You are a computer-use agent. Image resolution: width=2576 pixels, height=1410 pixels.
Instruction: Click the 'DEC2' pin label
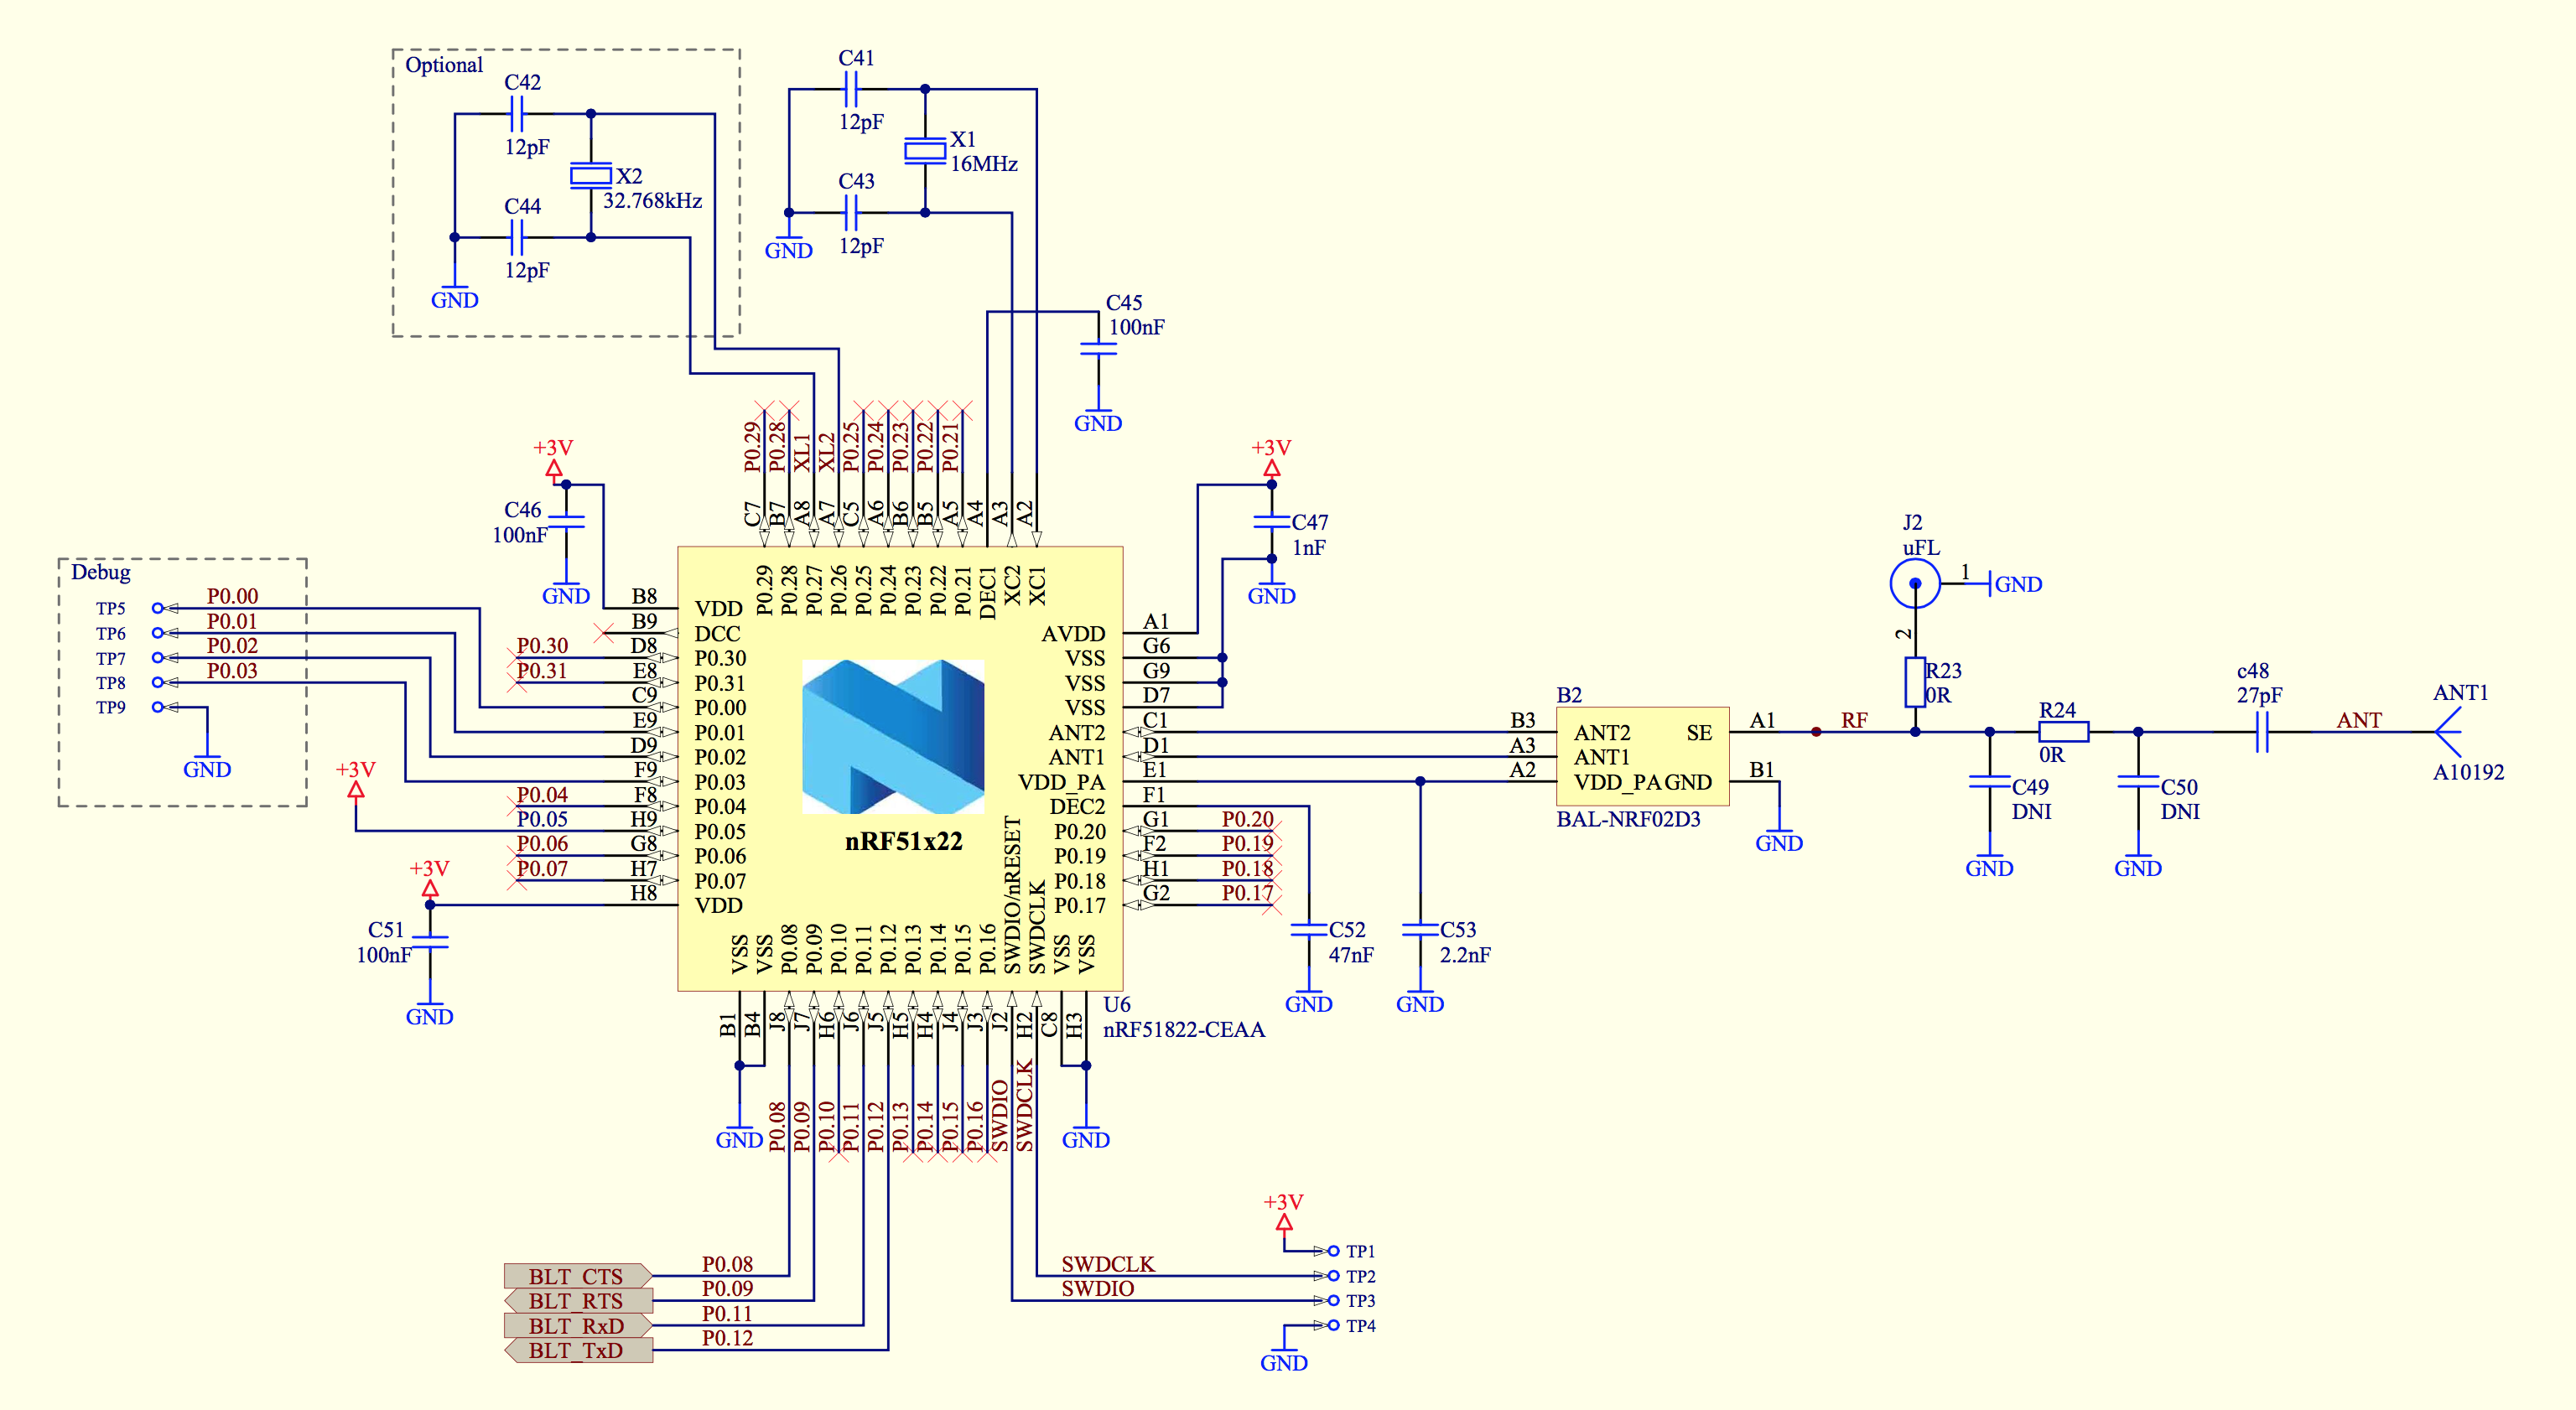(1077, 806)
